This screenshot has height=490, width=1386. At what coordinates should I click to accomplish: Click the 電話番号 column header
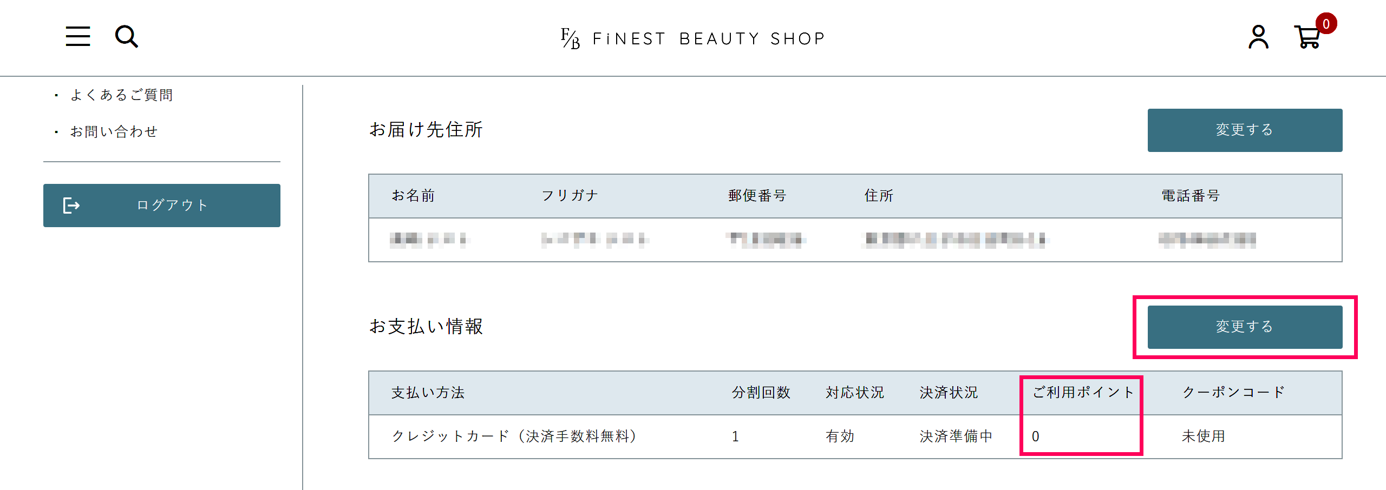(x=1190, y=196)
